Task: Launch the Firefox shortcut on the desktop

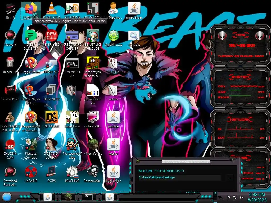Action: 31,11
